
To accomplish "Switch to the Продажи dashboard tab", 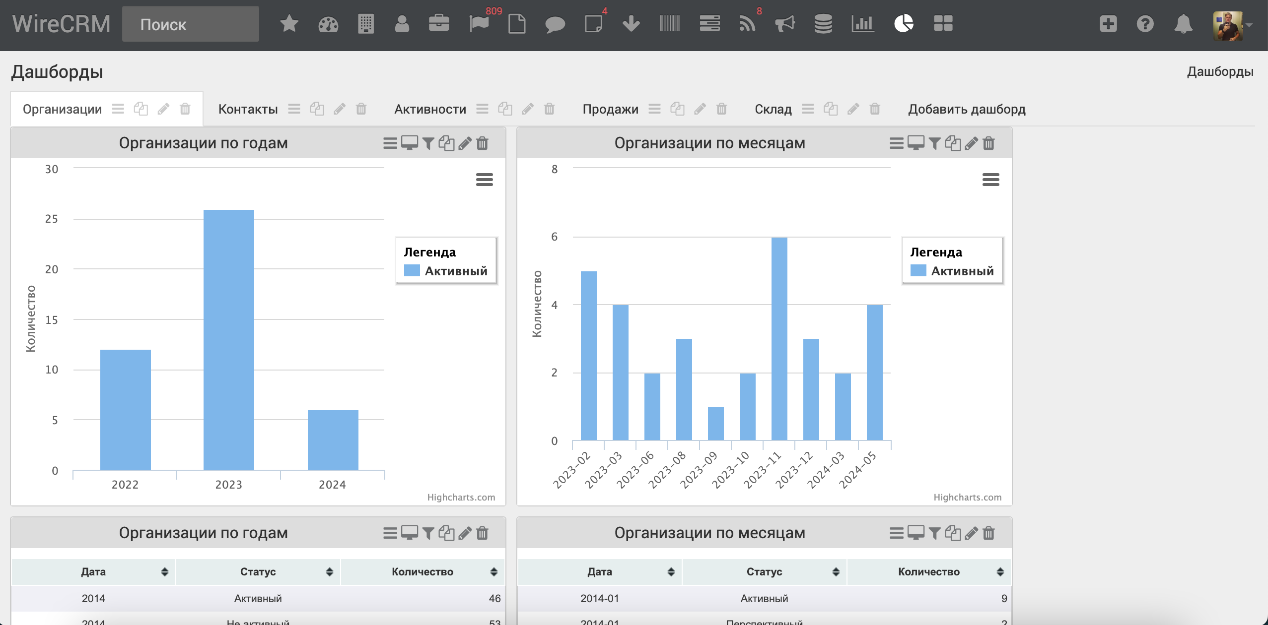I will coord(610,109).
